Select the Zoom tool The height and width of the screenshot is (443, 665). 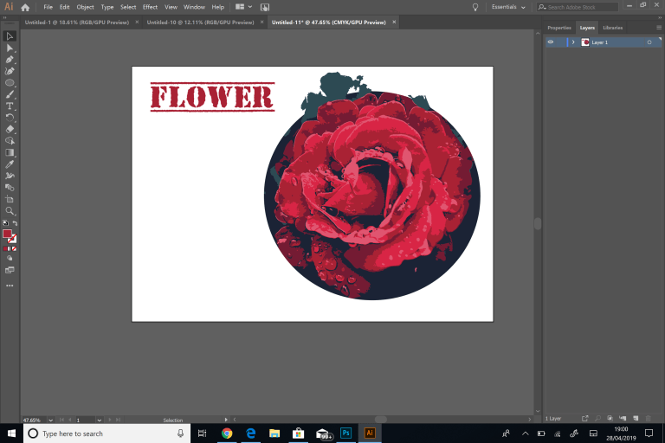click(10, 211)
